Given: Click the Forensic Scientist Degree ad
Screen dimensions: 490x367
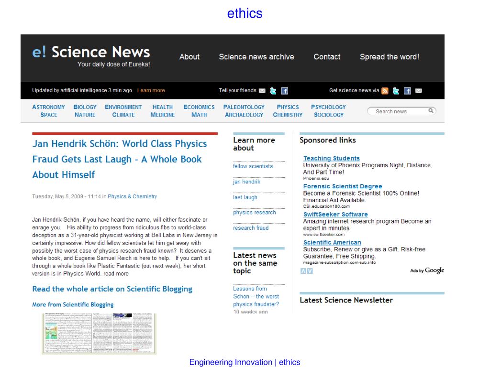Looking at the screenshot, I should [x=343, y=186].
